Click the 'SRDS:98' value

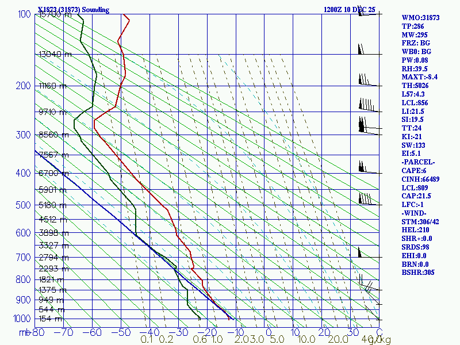[x=415, y=247]
